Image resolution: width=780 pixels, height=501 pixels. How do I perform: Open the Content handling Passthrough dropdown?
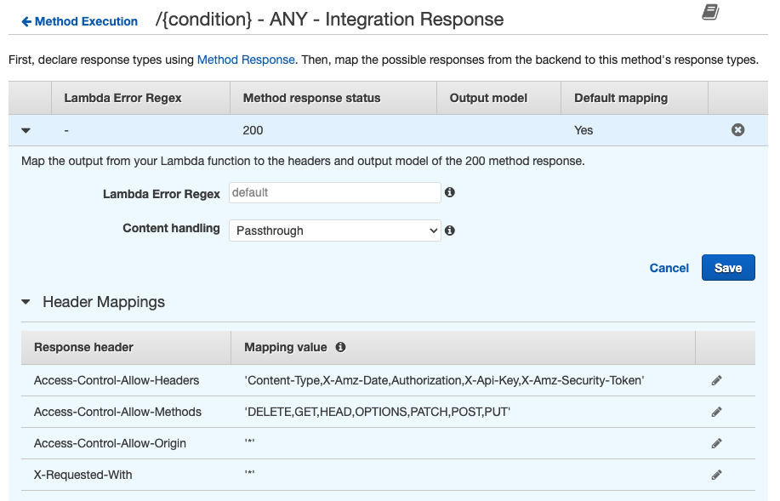pos(334,231)
